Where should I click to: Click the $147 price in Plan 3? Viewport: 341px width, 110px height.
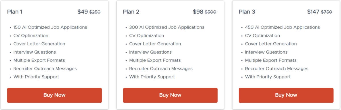tap(313, 12)
